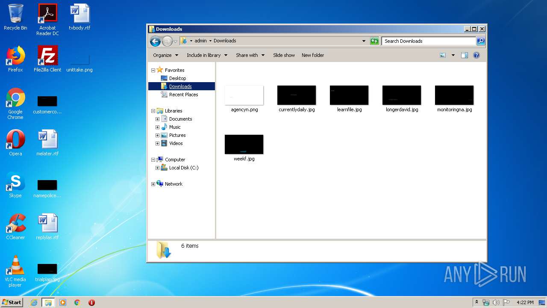Expand the Music library
The image size is (547, 308).
157,127
